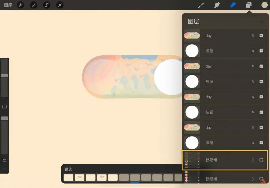Open blend mode N of second day layer
Screen dimensions: 270x188
(253, 66)
